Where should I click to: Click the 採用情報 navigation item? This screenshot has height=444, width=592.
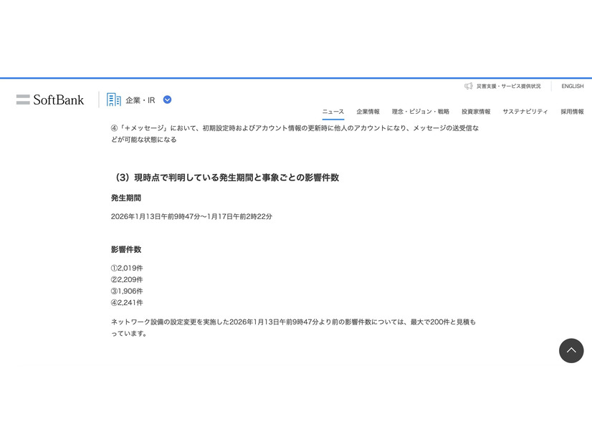point(570,112)
